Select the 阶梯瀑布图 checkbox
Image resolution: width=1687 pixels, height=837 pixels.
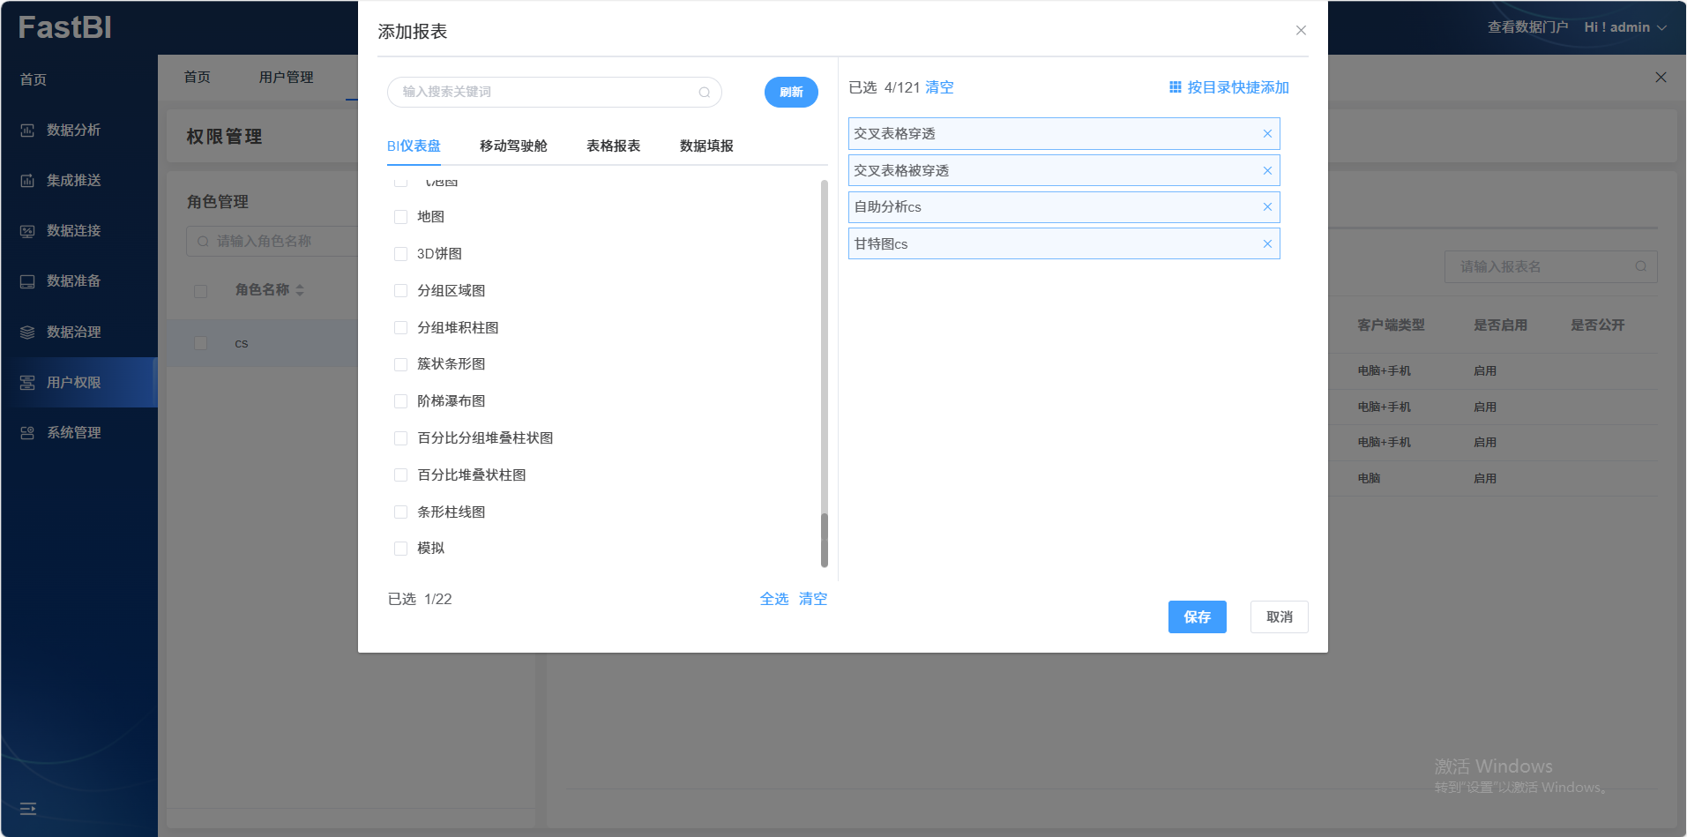[400, 401]
